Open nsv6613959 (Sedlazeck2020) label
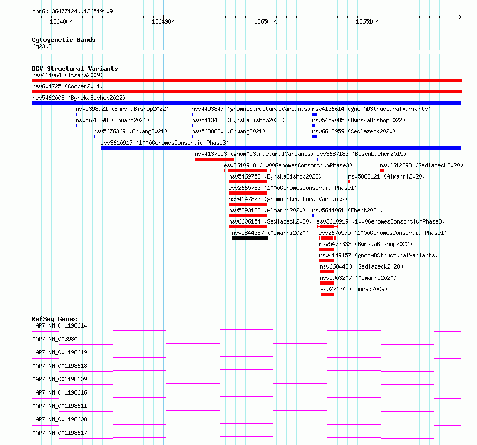The image size is (477, 445). coord(354,131)
